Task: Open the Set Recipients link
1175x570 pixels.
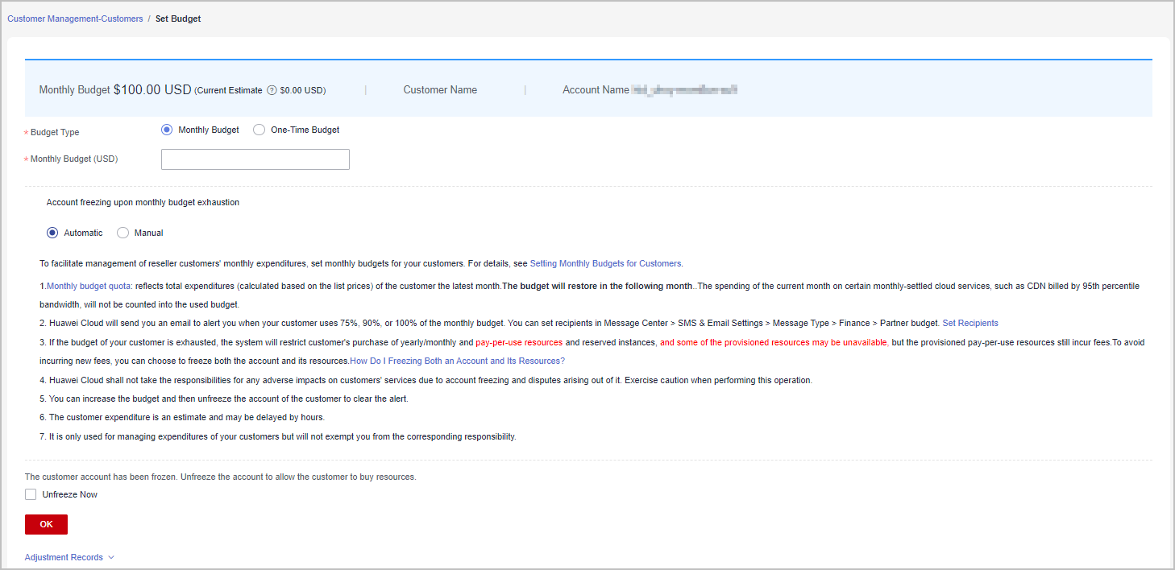Action: (970, 323)
